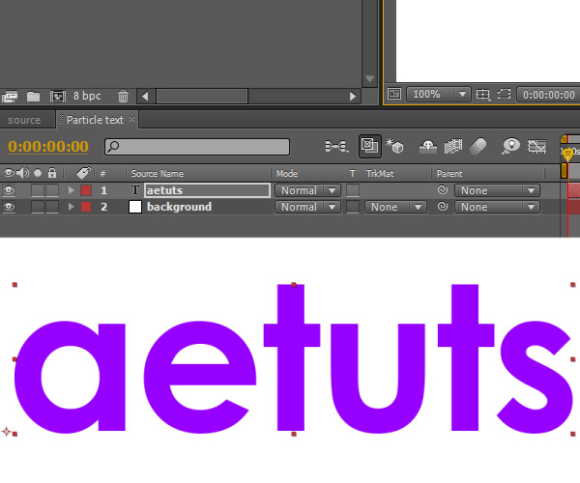This screenshot has height=483, width=580.
Task: Click the background layer red label swatch
Action: (x=86, y=207)
